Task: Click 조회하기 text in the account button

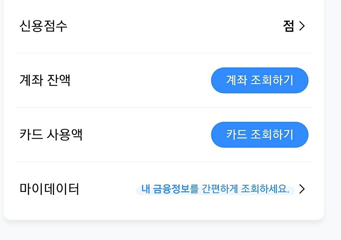Action: click(272, 80)
